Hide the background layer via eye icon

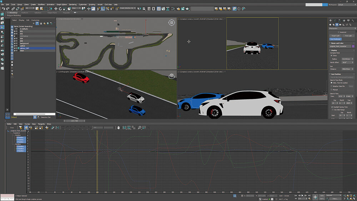16,43
